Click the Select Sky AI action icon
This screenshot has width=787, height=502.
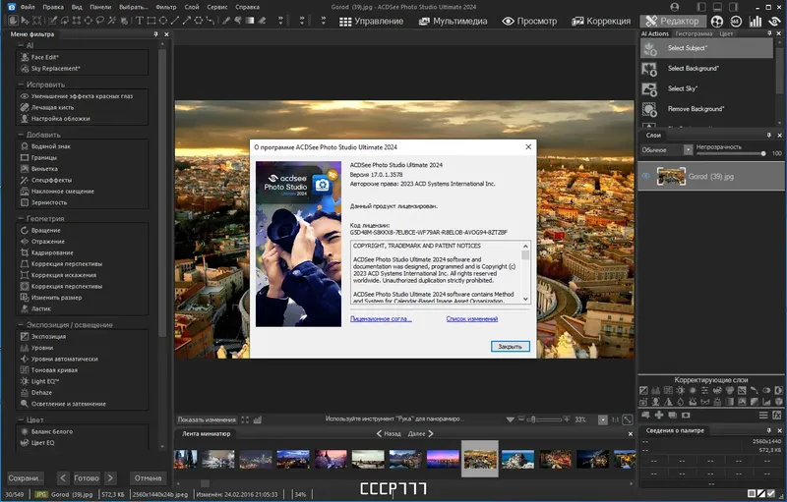(x=649, y=89)
